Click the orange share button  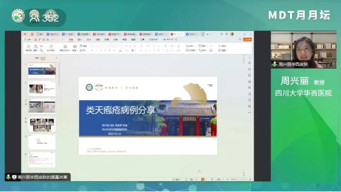(248, 39)
